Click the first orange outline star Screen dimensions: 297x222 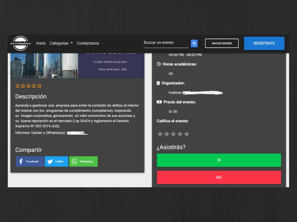coord(17,86)
